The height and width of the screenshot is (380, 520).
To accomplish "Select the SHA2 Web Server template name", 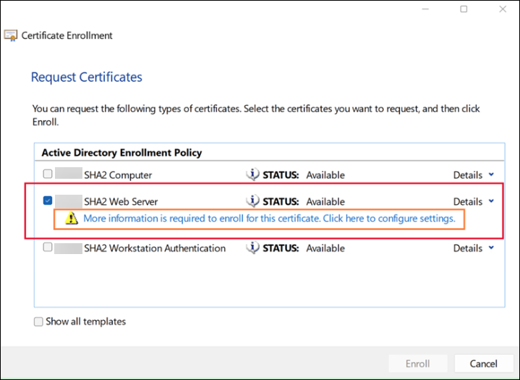I will pyautogui.click(x=122, y=201).
